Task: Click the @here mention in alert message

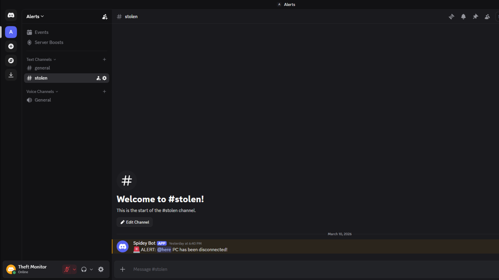Action: pos(164,250)
